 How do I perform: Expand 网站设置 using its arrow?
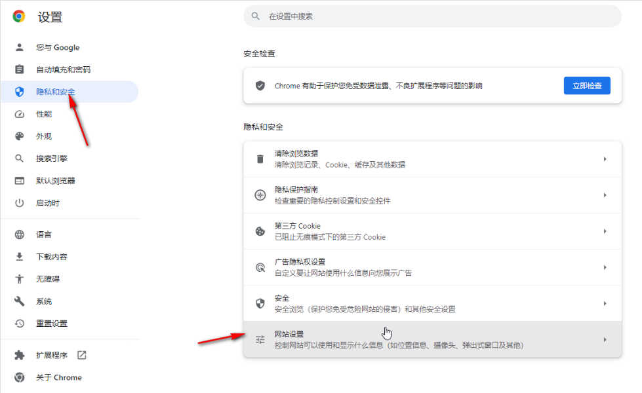pyautogui.click(x=605, y=339)
